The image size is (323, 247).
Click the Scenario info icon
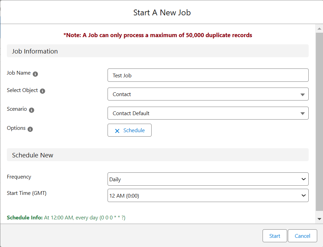[x=31, y=110]
